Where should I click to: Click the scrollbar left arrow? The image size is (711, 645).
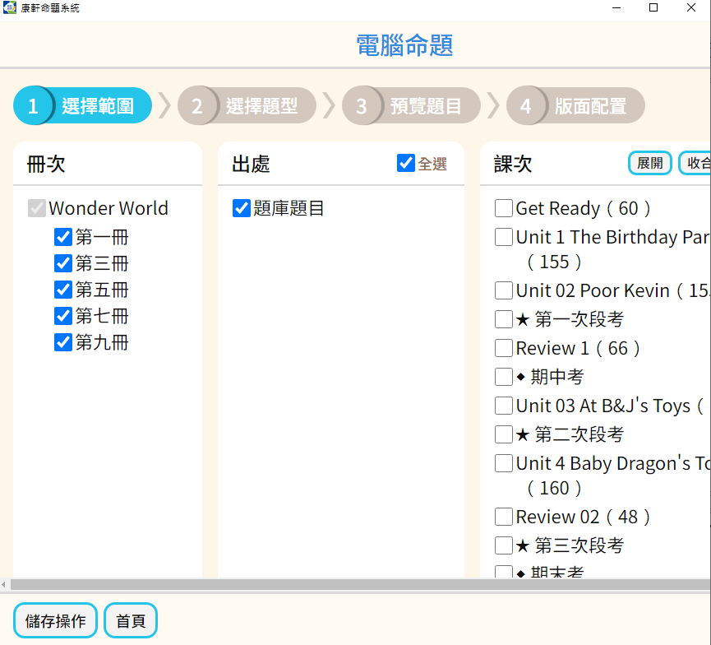coord(3,584)
